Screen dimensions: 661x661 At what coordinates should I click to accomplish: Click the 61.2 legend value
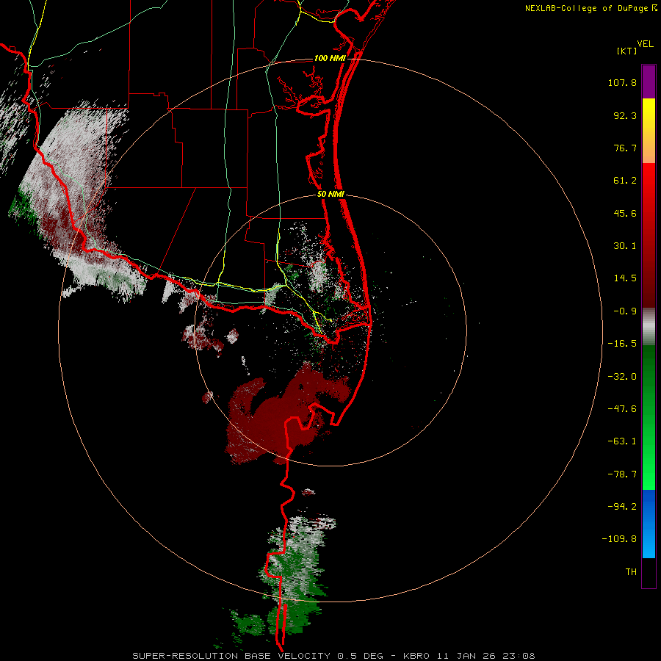(x=625, y=181)
